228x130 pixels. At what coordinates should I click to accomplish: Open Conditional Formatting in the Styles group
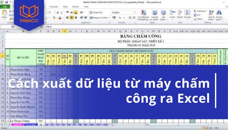143,15
